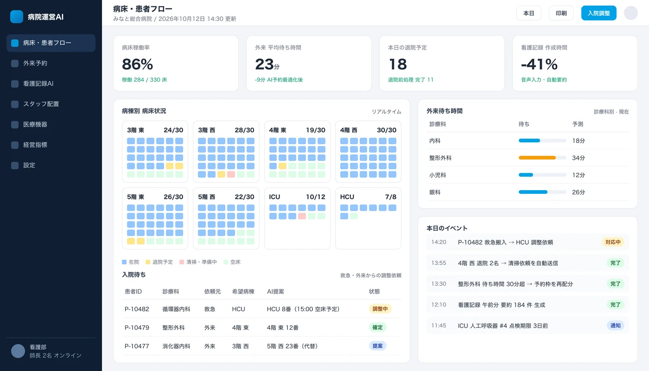This screenshot has width=649, height=371.
Task: Open 外来予約 in the sidebar
Action: tap(51, 64)
